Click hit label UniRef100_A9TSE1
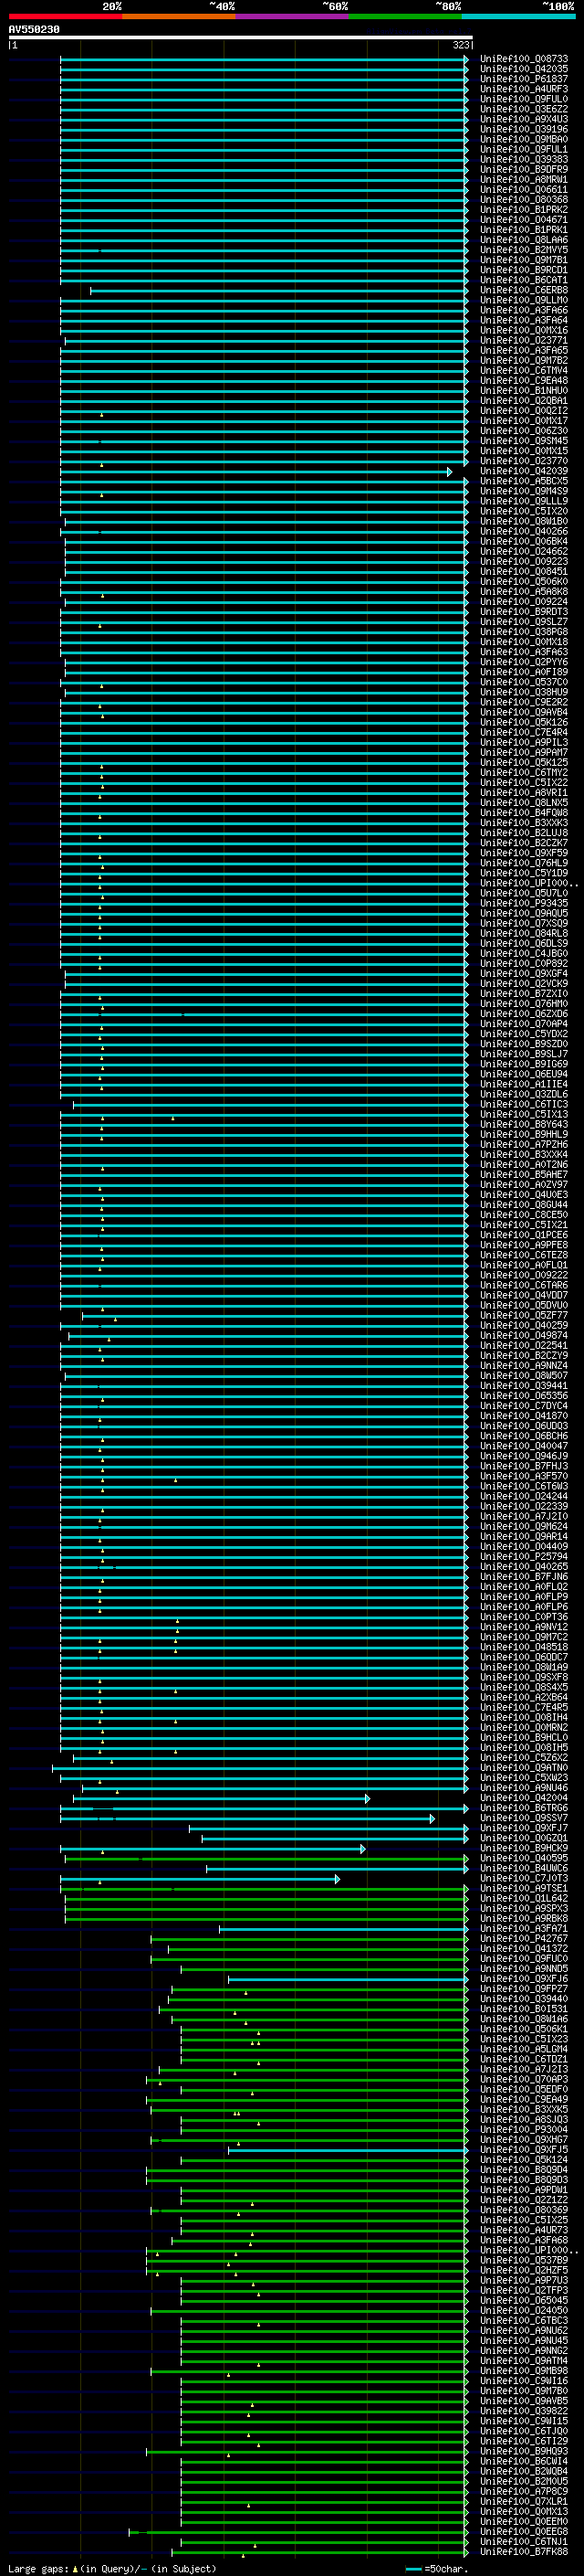This screenshot has height=2576, width=584. click(x=524, y=1888)
